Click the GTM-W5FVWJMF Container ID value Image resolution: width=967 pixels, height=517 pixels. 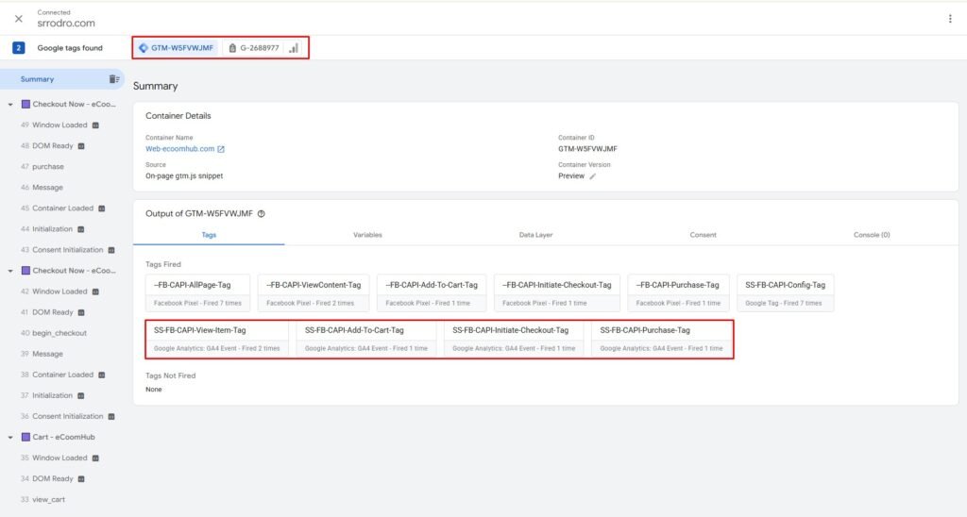coord(587,148)
